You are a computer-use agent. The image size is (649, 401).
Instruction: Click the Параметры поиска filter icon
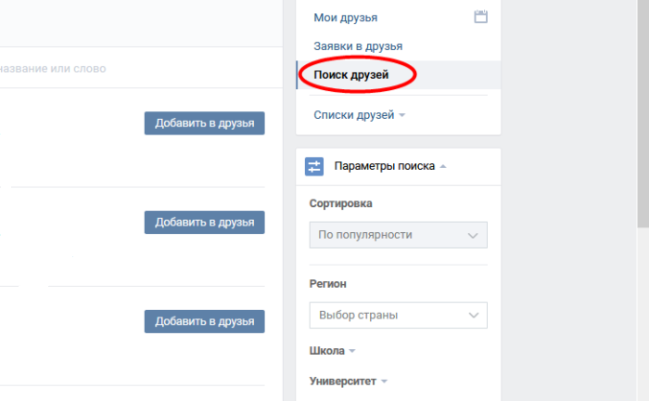[x=314, y=166]
